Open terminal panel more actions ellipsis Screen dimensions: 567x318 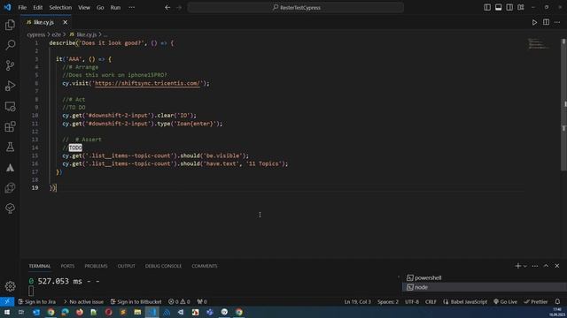pyautogui.click(x=535, y=266)
